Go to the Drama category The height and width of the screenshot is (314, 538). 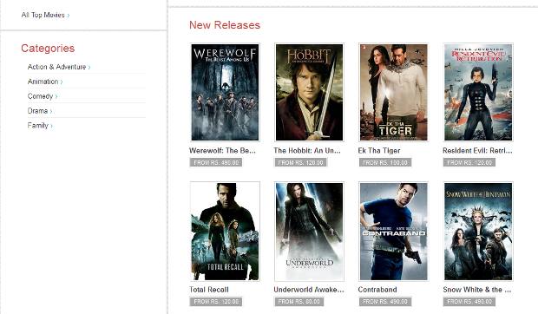(x=40, y=111)
